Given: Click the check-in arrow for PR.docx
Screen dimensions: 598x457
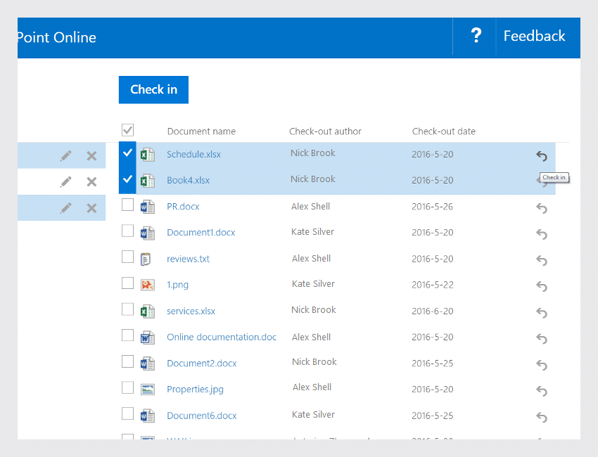Looking at the screenshot, I should point(542,208).
